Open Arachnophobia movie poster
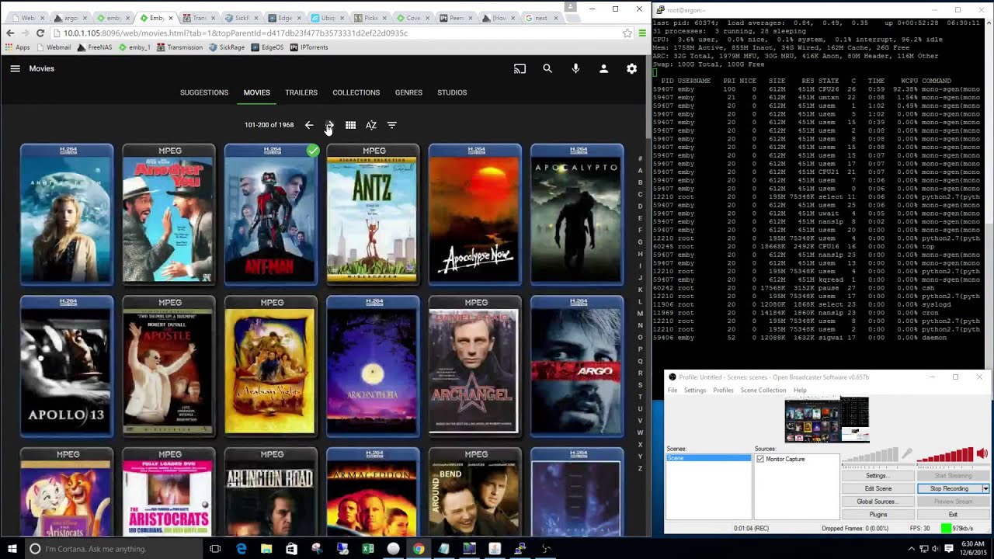Screen dimensions: 994x559 (373, 366)
